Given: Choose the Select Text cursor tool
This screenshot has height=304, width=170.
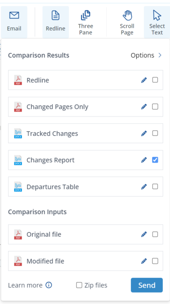Looking at the screenshot, I should click(x=157, y=22).
